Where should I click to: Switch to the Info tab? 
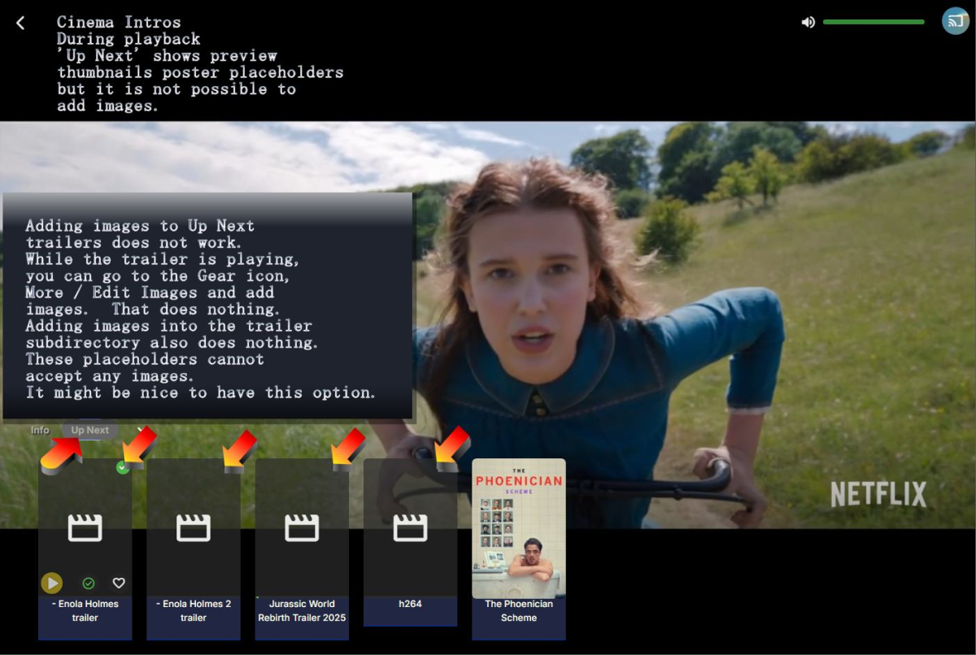tap(40, 430)
